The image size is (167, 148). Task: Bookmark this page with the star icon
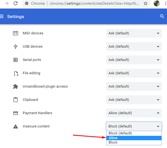146,4
